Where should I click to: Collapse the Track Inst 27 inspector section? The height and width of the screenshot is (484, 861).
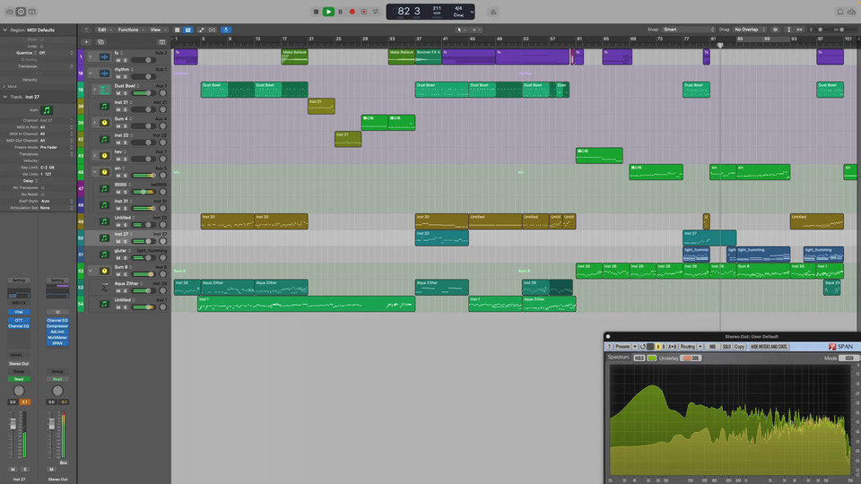[x=5, y=97]
